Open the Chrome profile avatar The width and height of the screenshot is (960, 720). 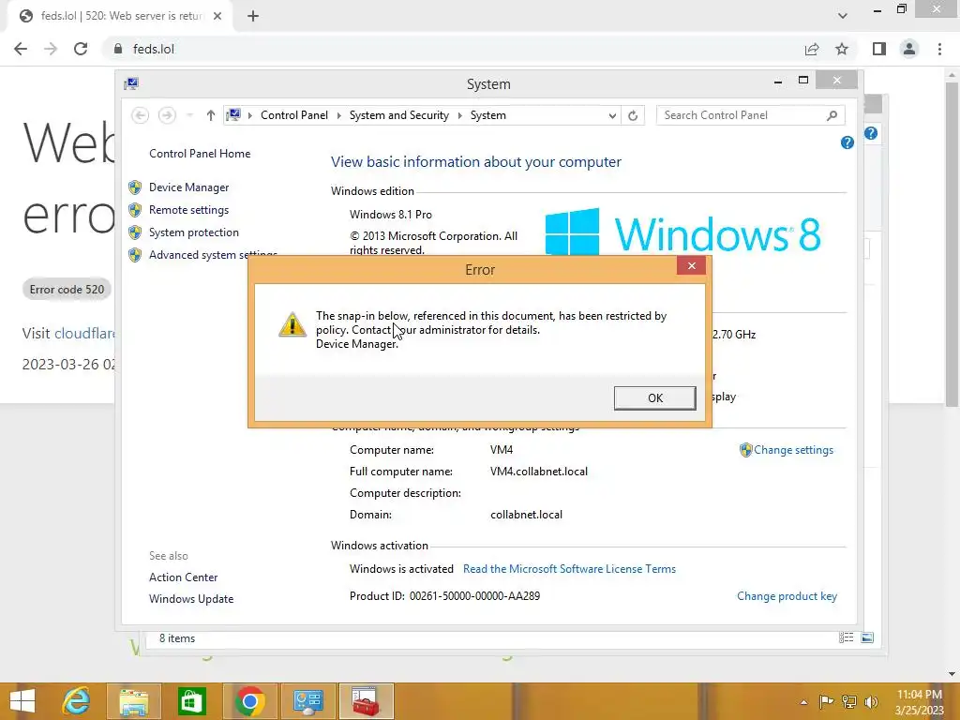909,49
